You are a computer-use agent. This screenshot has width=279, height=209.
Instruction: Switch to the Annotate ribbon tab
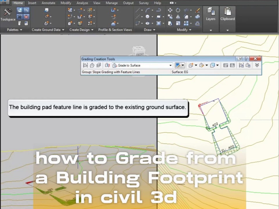[49, 3]
